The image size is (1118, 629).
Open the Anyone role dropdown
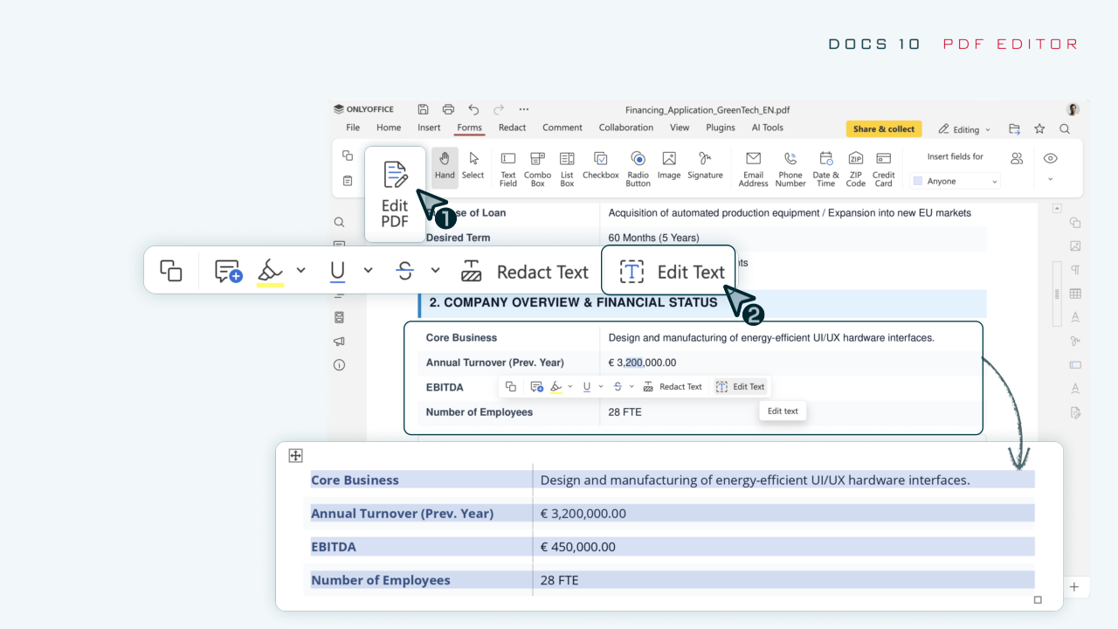(x=955, y=181)
